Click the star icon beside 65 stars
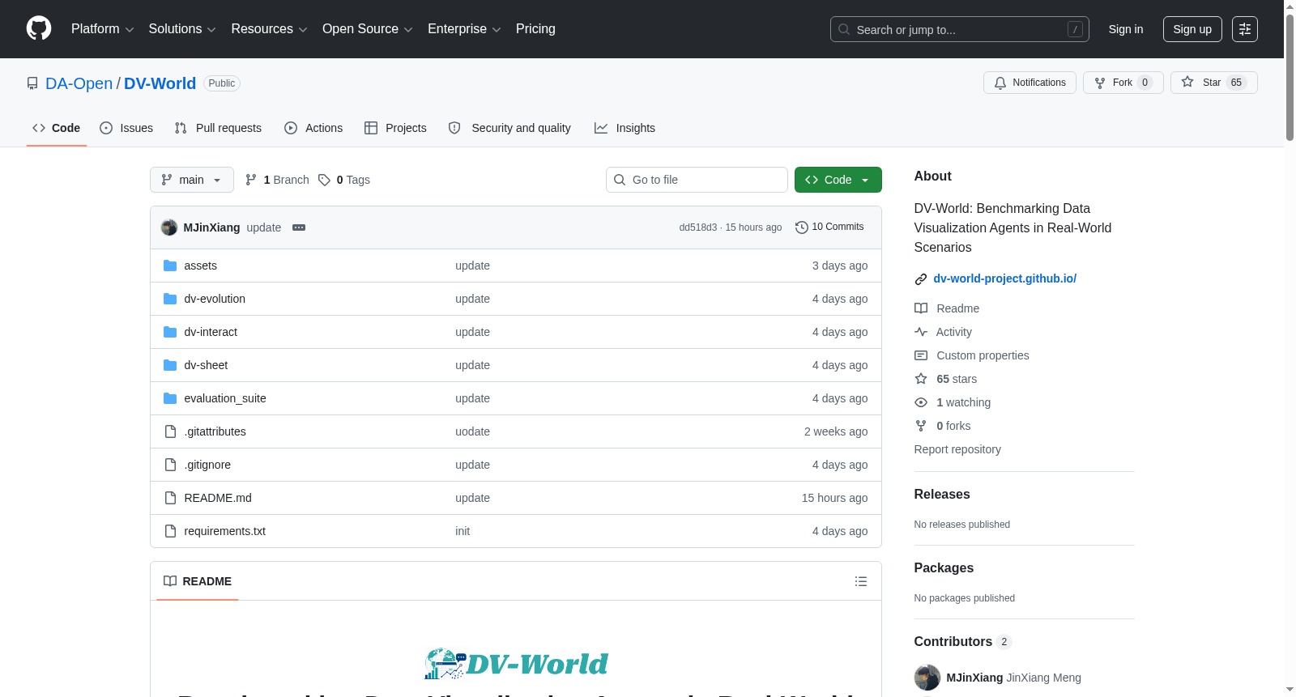 [921, 379]
